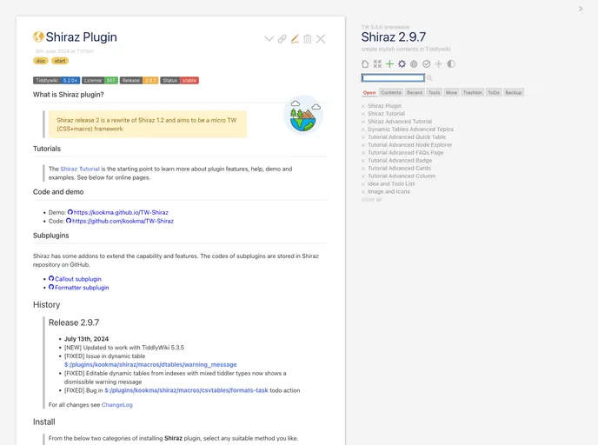598x445 pixels.
Task: Close Shiraz Advanced Tutorial in the open list
Action: pyautogui.click(x=363, y=122)
